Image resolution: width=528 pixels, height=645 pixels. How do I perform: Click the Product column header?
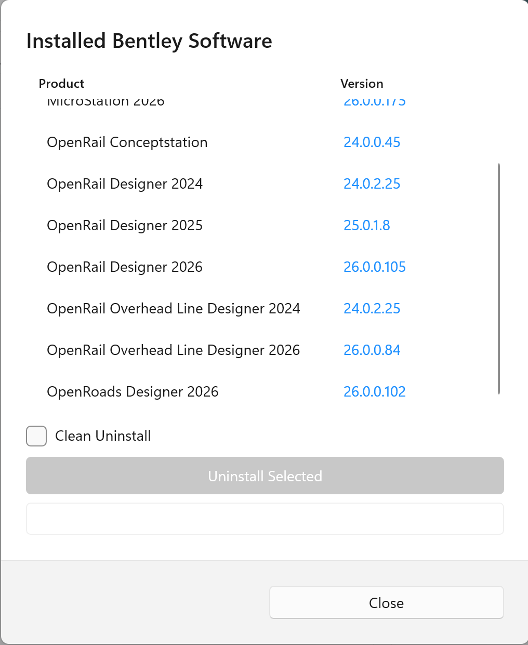61,83
